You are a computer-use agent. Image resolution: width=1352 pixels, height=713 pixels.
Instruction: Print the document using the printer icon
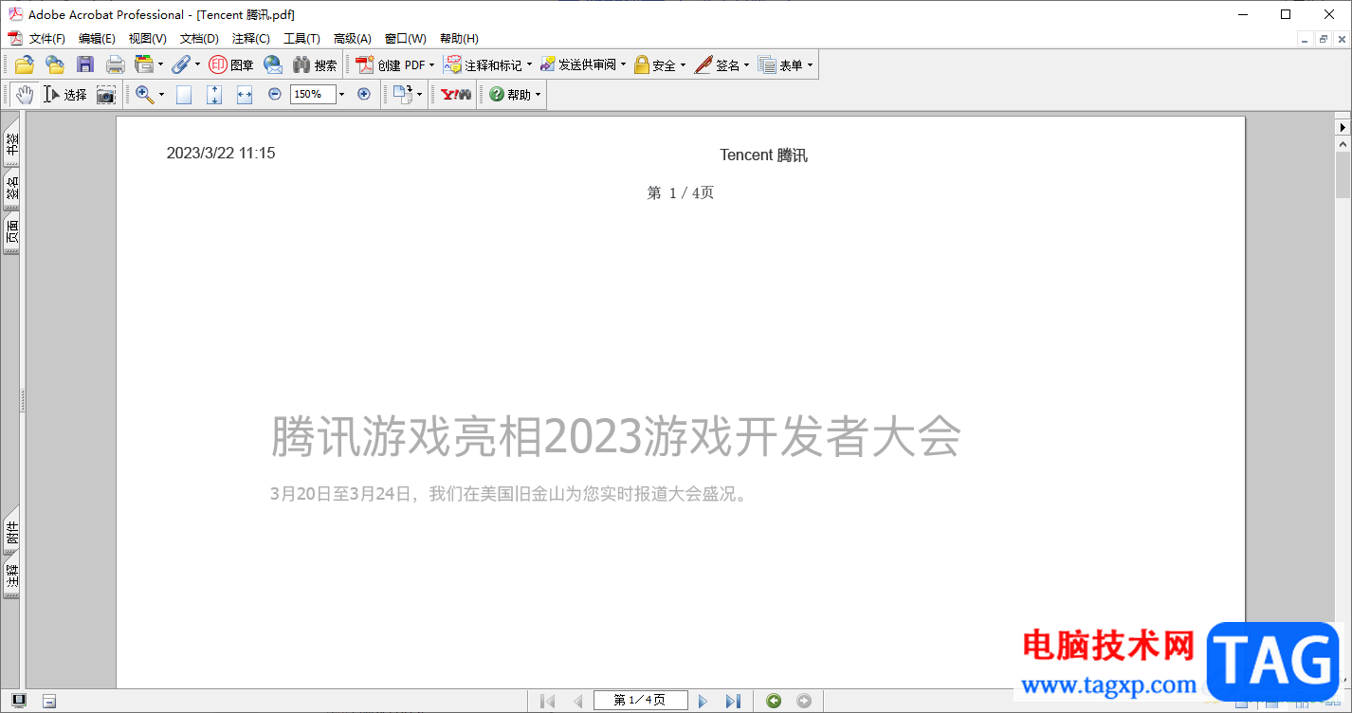[116, 64]
